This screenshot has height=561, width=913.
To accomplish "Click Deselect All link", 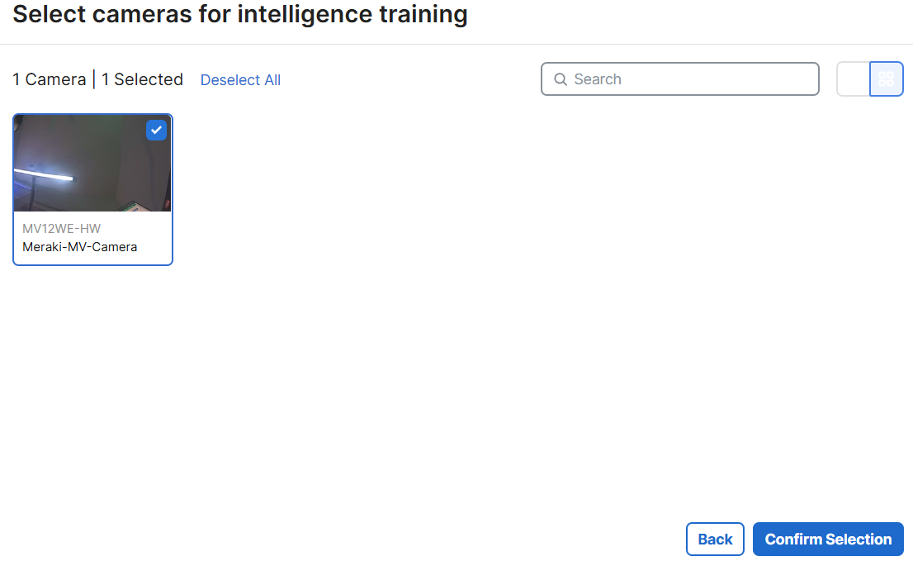I will [240, 80].
